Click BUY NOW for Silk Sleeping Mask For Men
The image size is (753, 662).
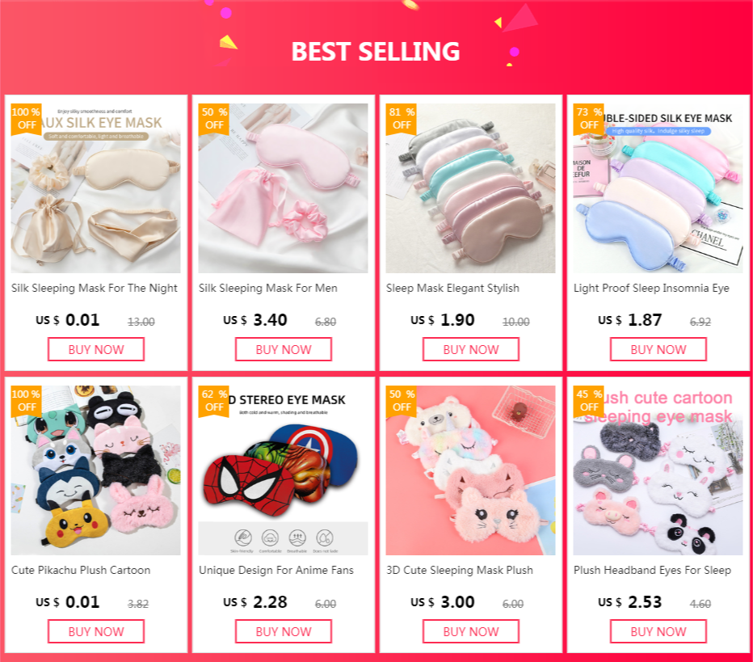point(284,349)
